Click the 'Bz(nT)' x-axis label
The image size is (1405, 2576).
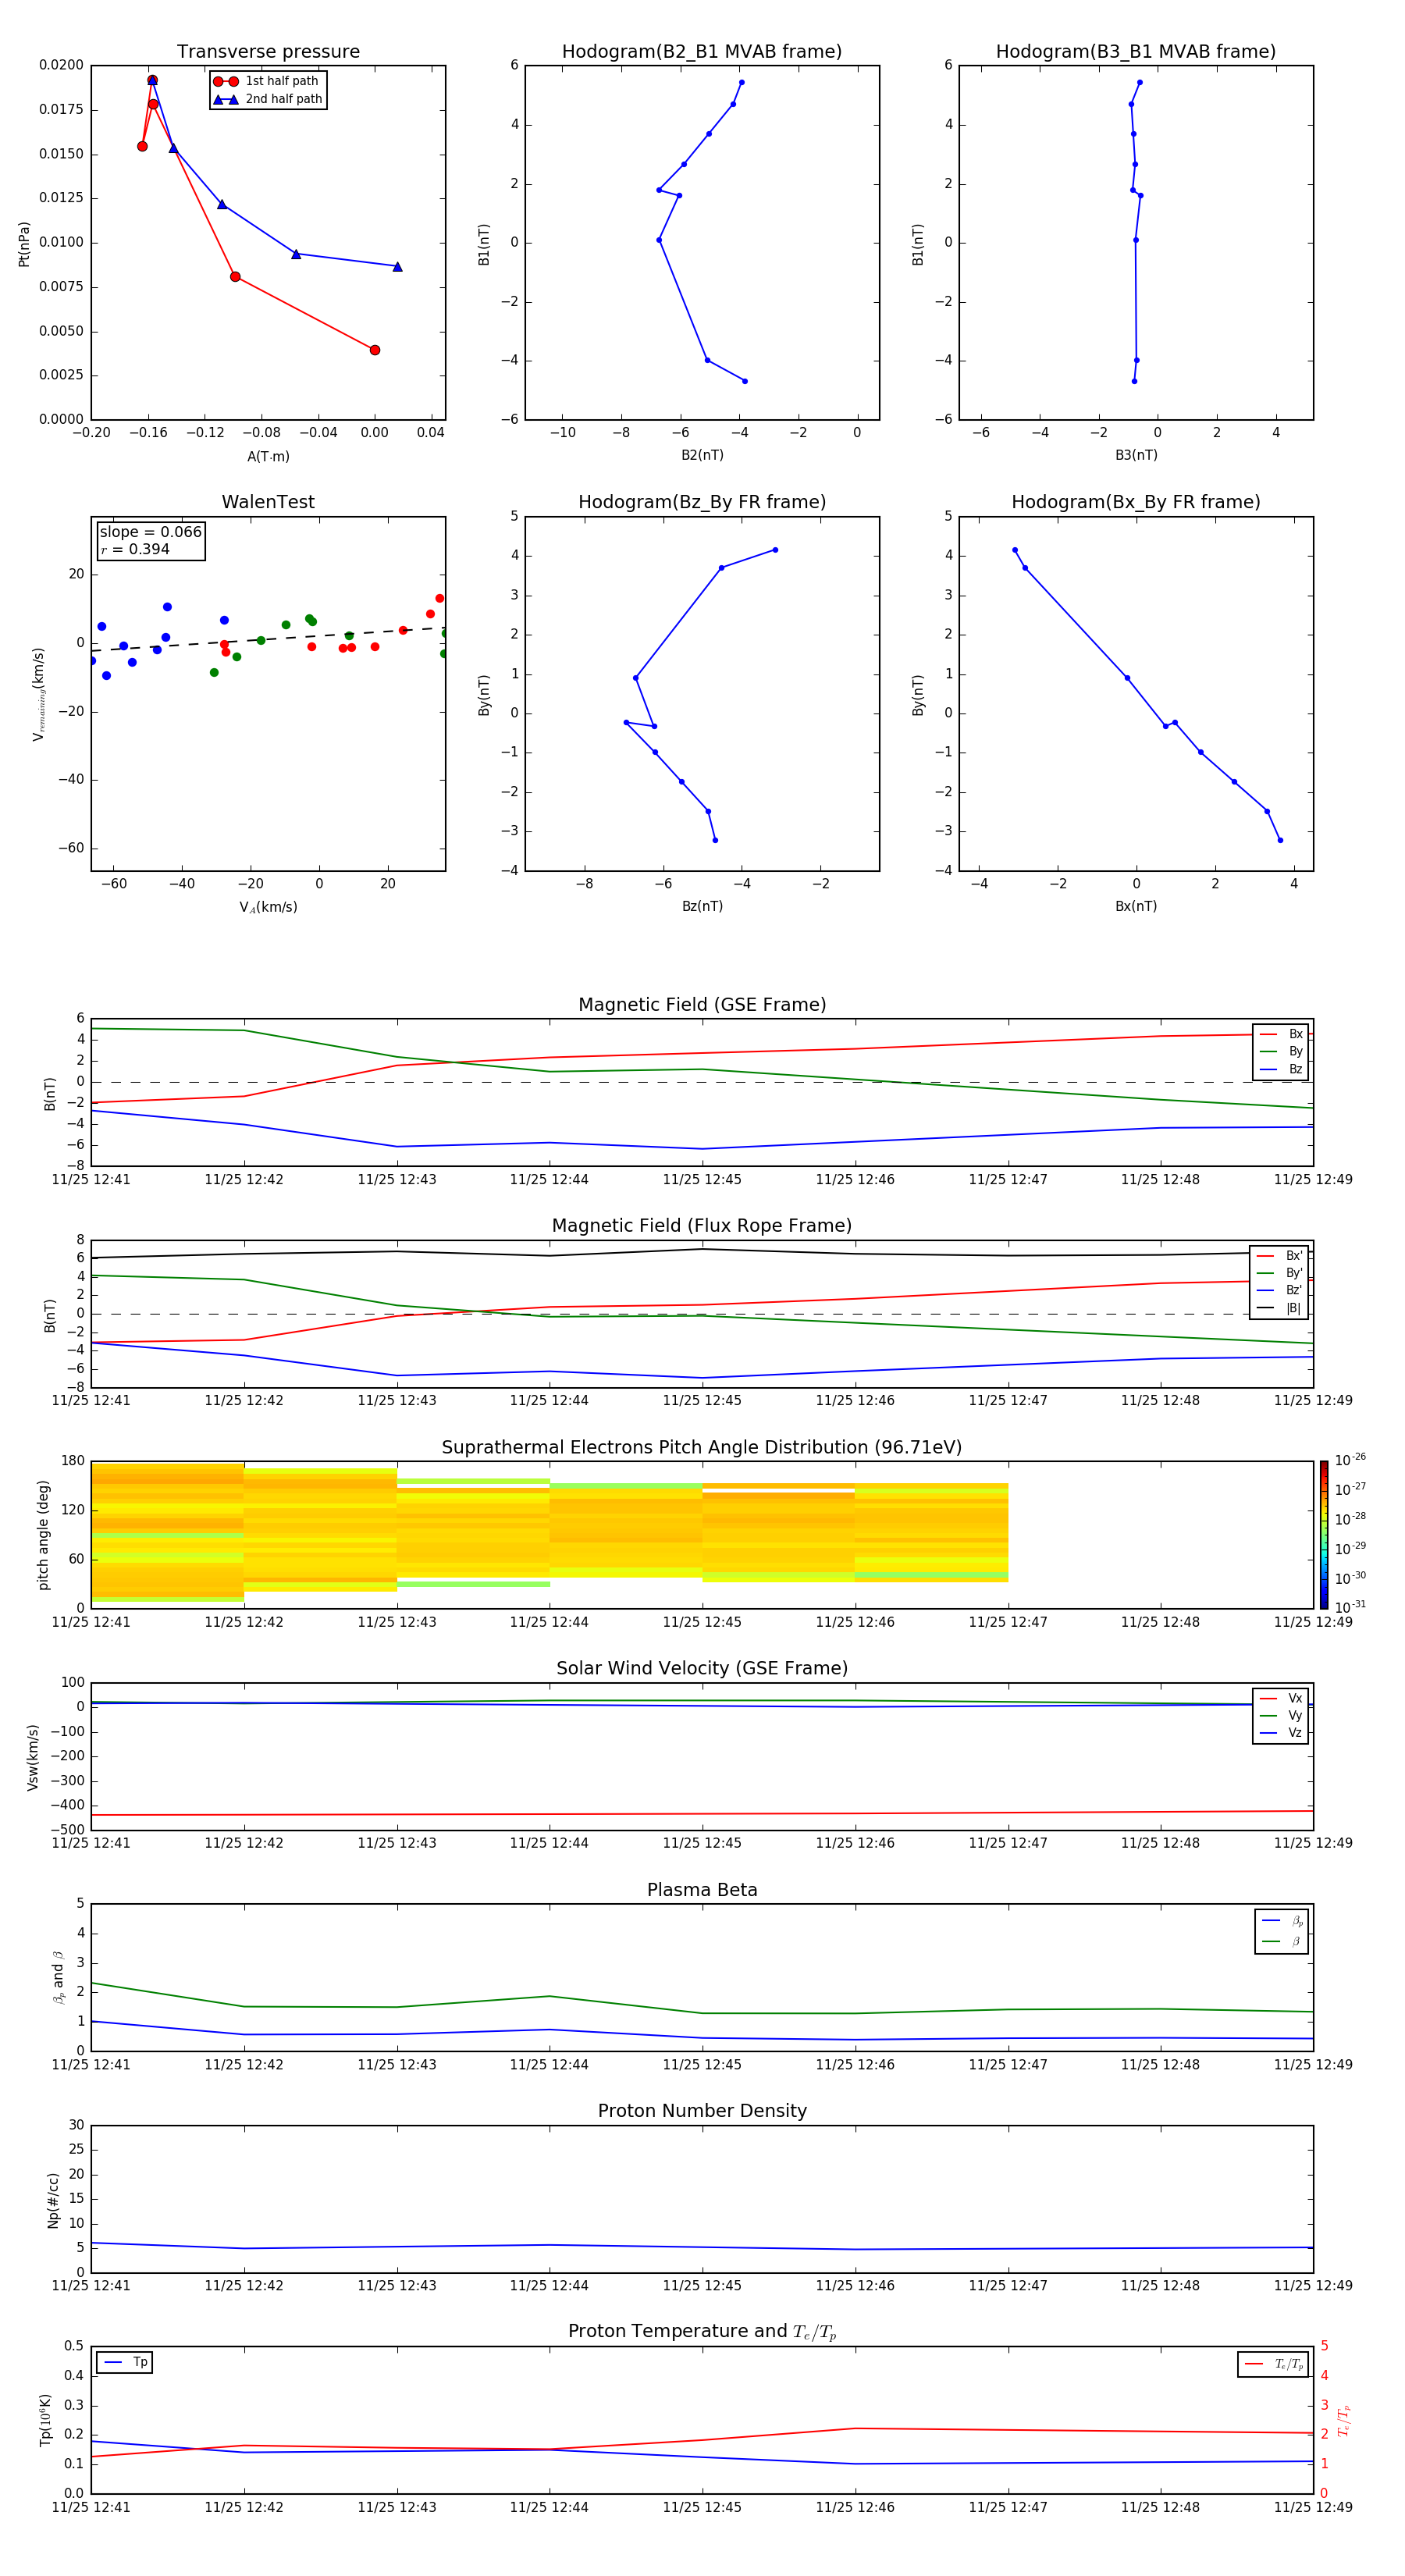(702, 906)
